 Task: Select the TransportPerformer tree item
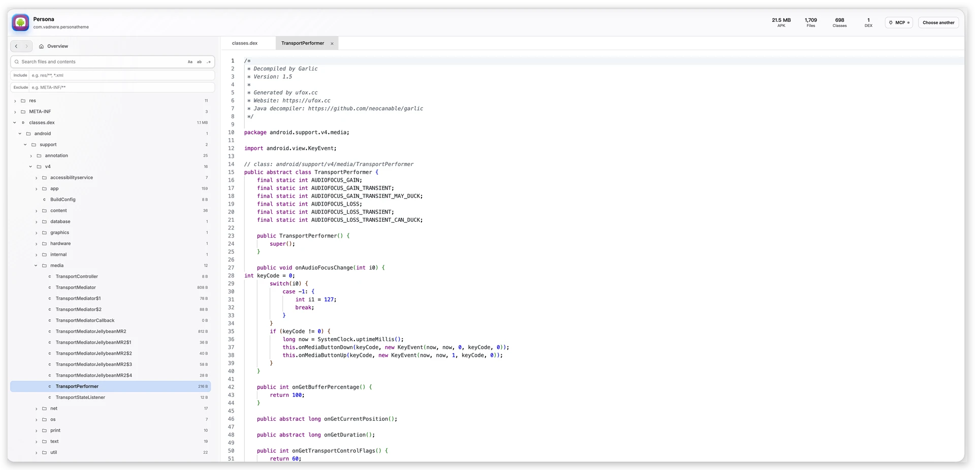(x=110, y=386)
